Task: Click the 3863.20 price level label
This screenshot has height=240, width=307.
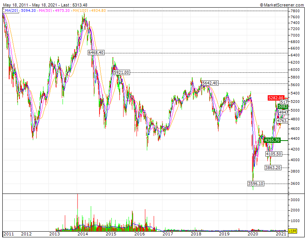Action: (273, 168)
